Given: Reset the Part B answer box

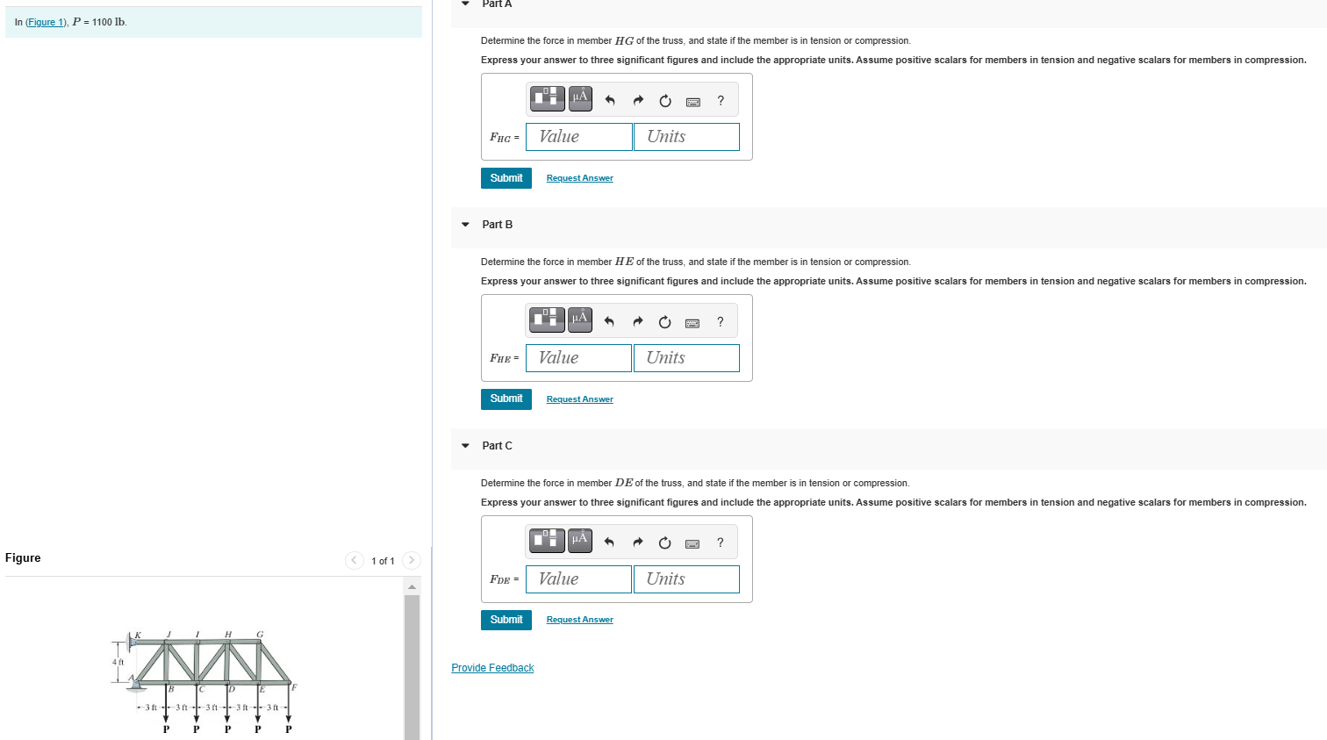Looking at the screenshot, I should (x=664, y=322).
